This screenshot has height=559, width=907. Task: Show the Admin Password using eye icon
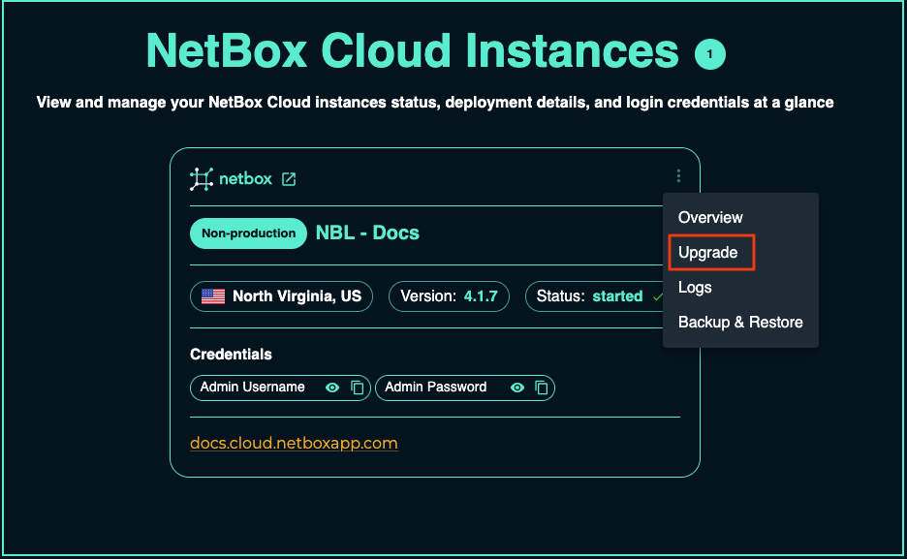point(517,388)
